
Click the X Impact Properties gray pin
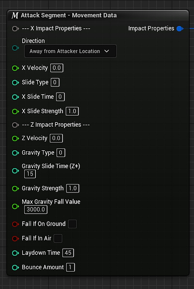tap(15, 29)
